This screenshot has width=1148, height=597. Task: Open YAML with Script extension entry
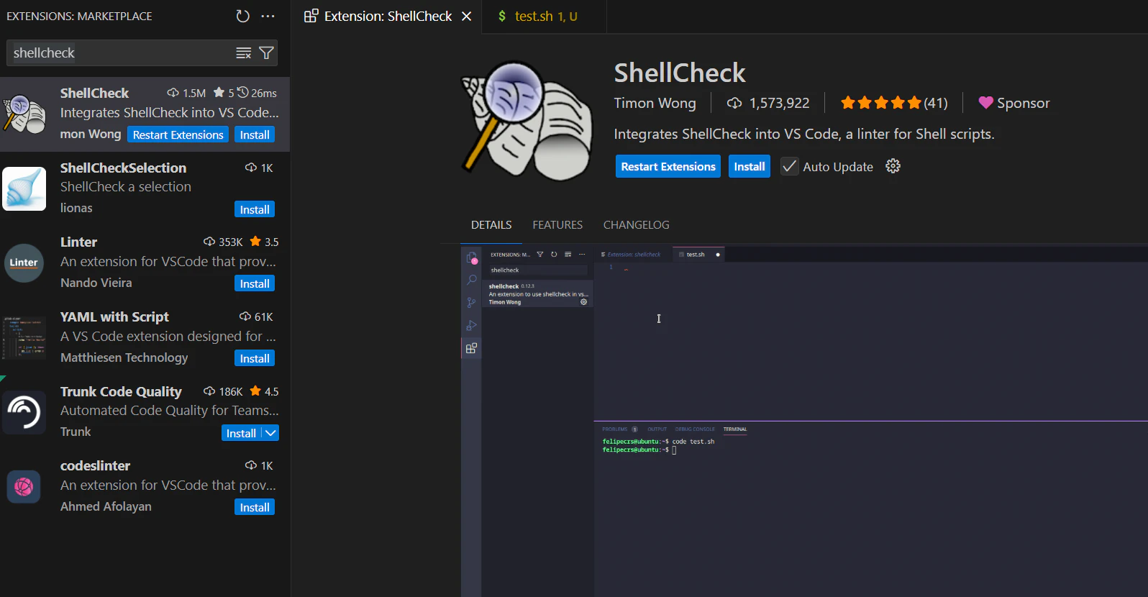145,337
